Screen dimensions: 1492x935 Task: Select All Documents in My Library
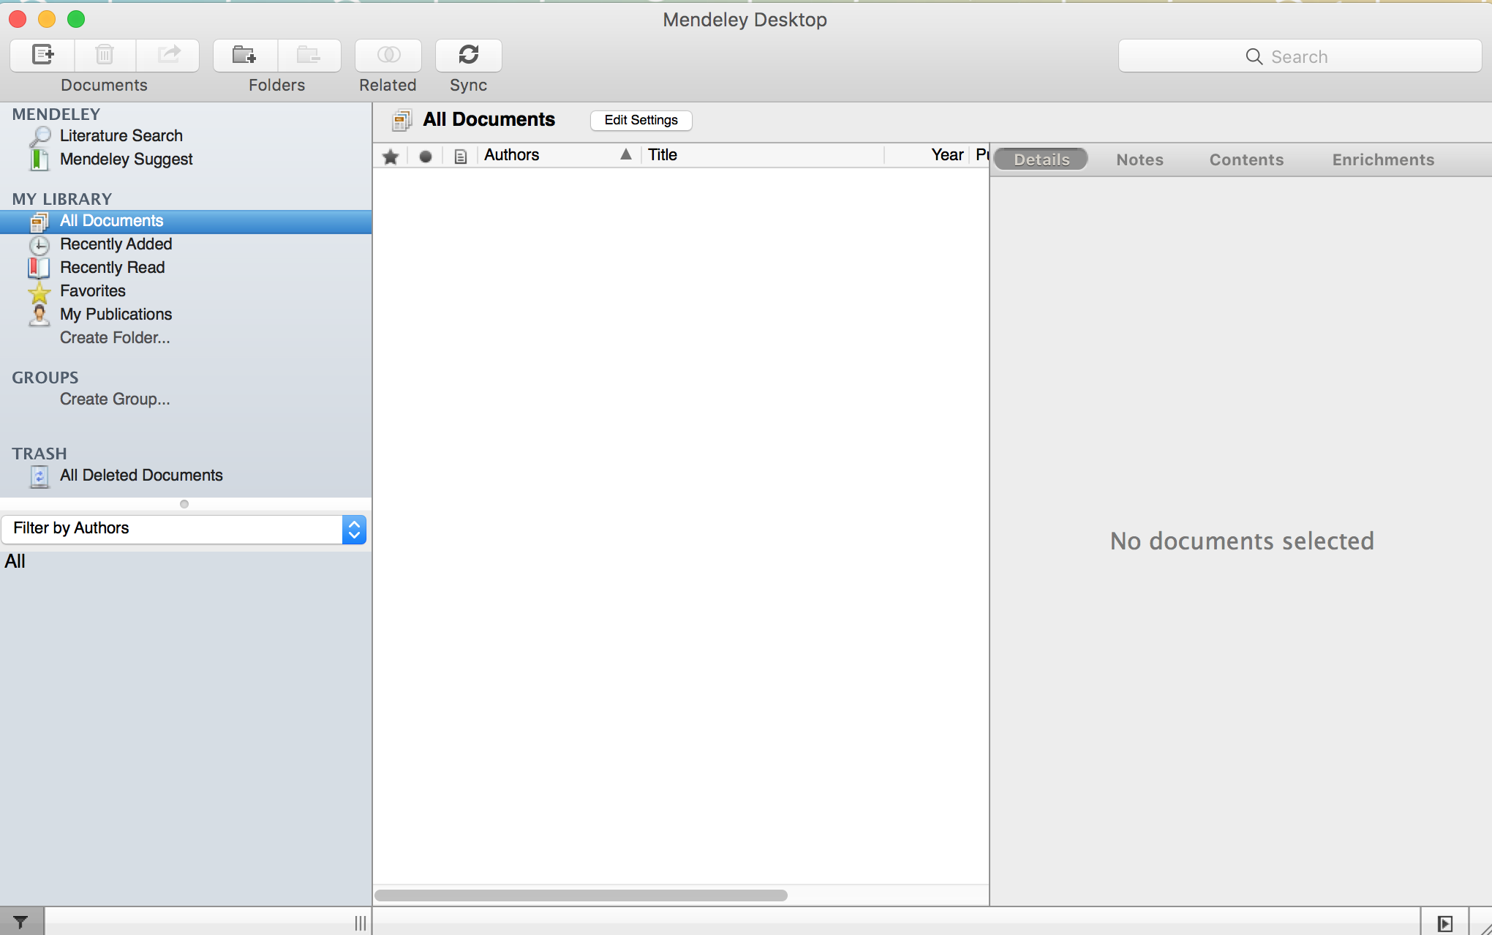(x=186, y=222)
